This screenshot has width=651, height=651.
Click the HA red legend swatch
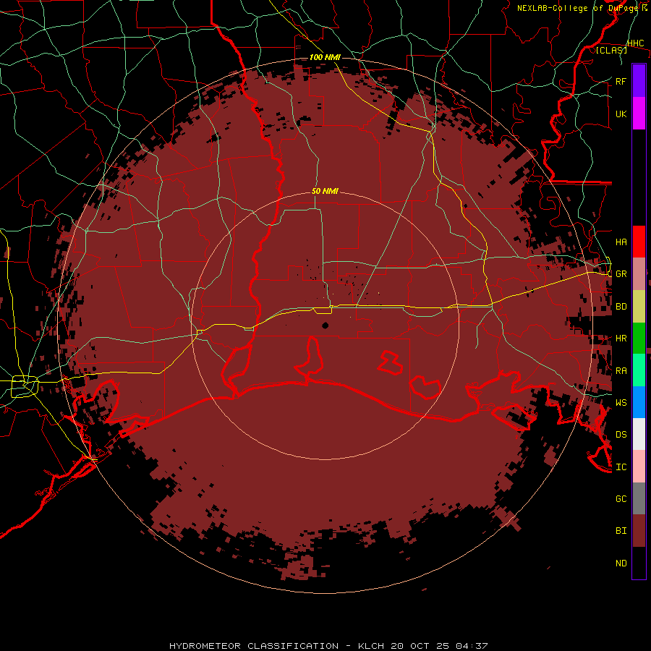[x=639, y=242]
